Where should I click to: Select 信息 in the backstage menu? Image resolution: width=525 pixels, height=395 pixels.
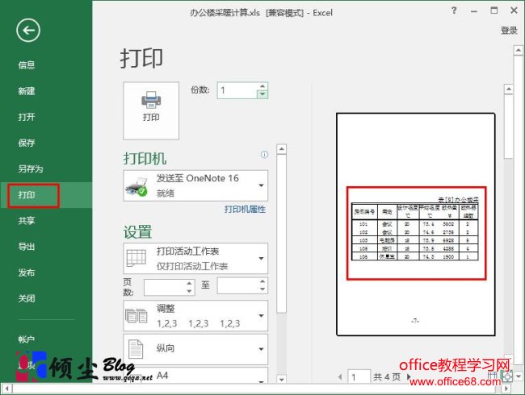(x=27, y=64)
